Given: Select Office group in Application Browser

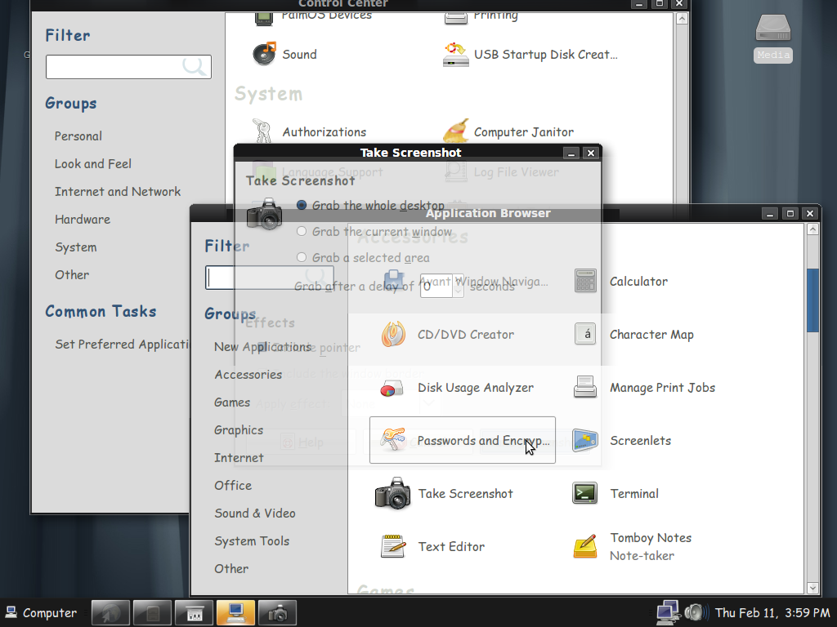Looking at the screenshot, I should pos(233,485).
